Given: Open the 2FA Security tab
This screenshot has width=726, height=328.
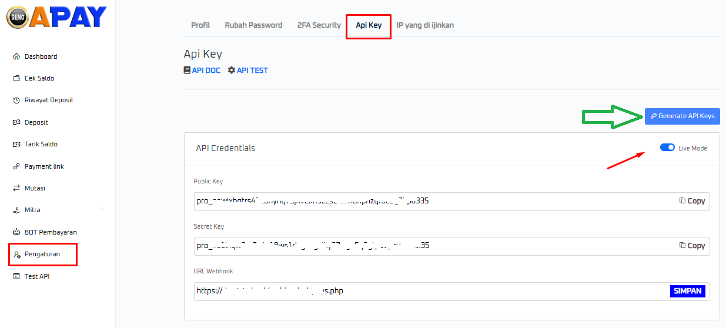Looking at the screenshot, I should coord(319,25).
